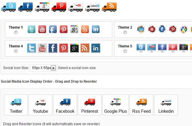Viewport: 192px width, 126px height.
Task: Click the Theme 5 Facebook monitor icon
Action: (x=162, y=48)
